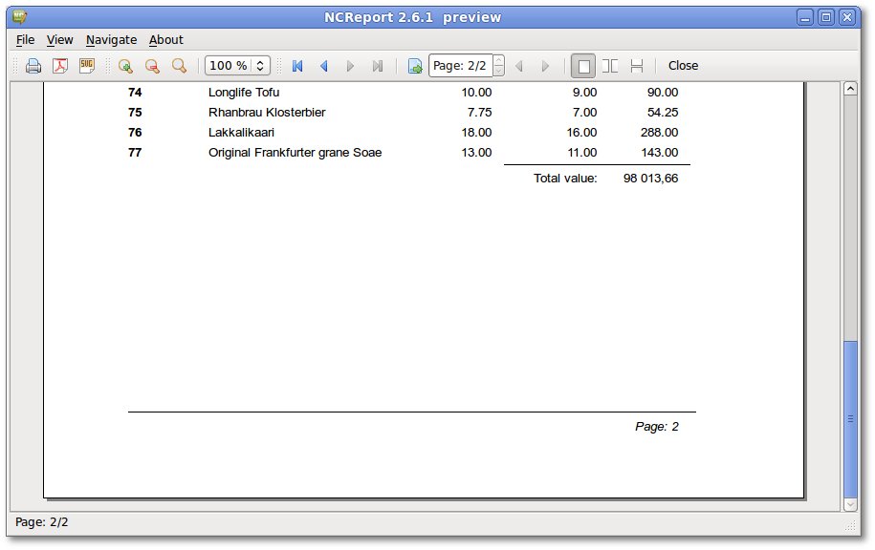Select the product name Longlife Tofu
This screenshot has width=875, height=550.
tap(244, 93)
